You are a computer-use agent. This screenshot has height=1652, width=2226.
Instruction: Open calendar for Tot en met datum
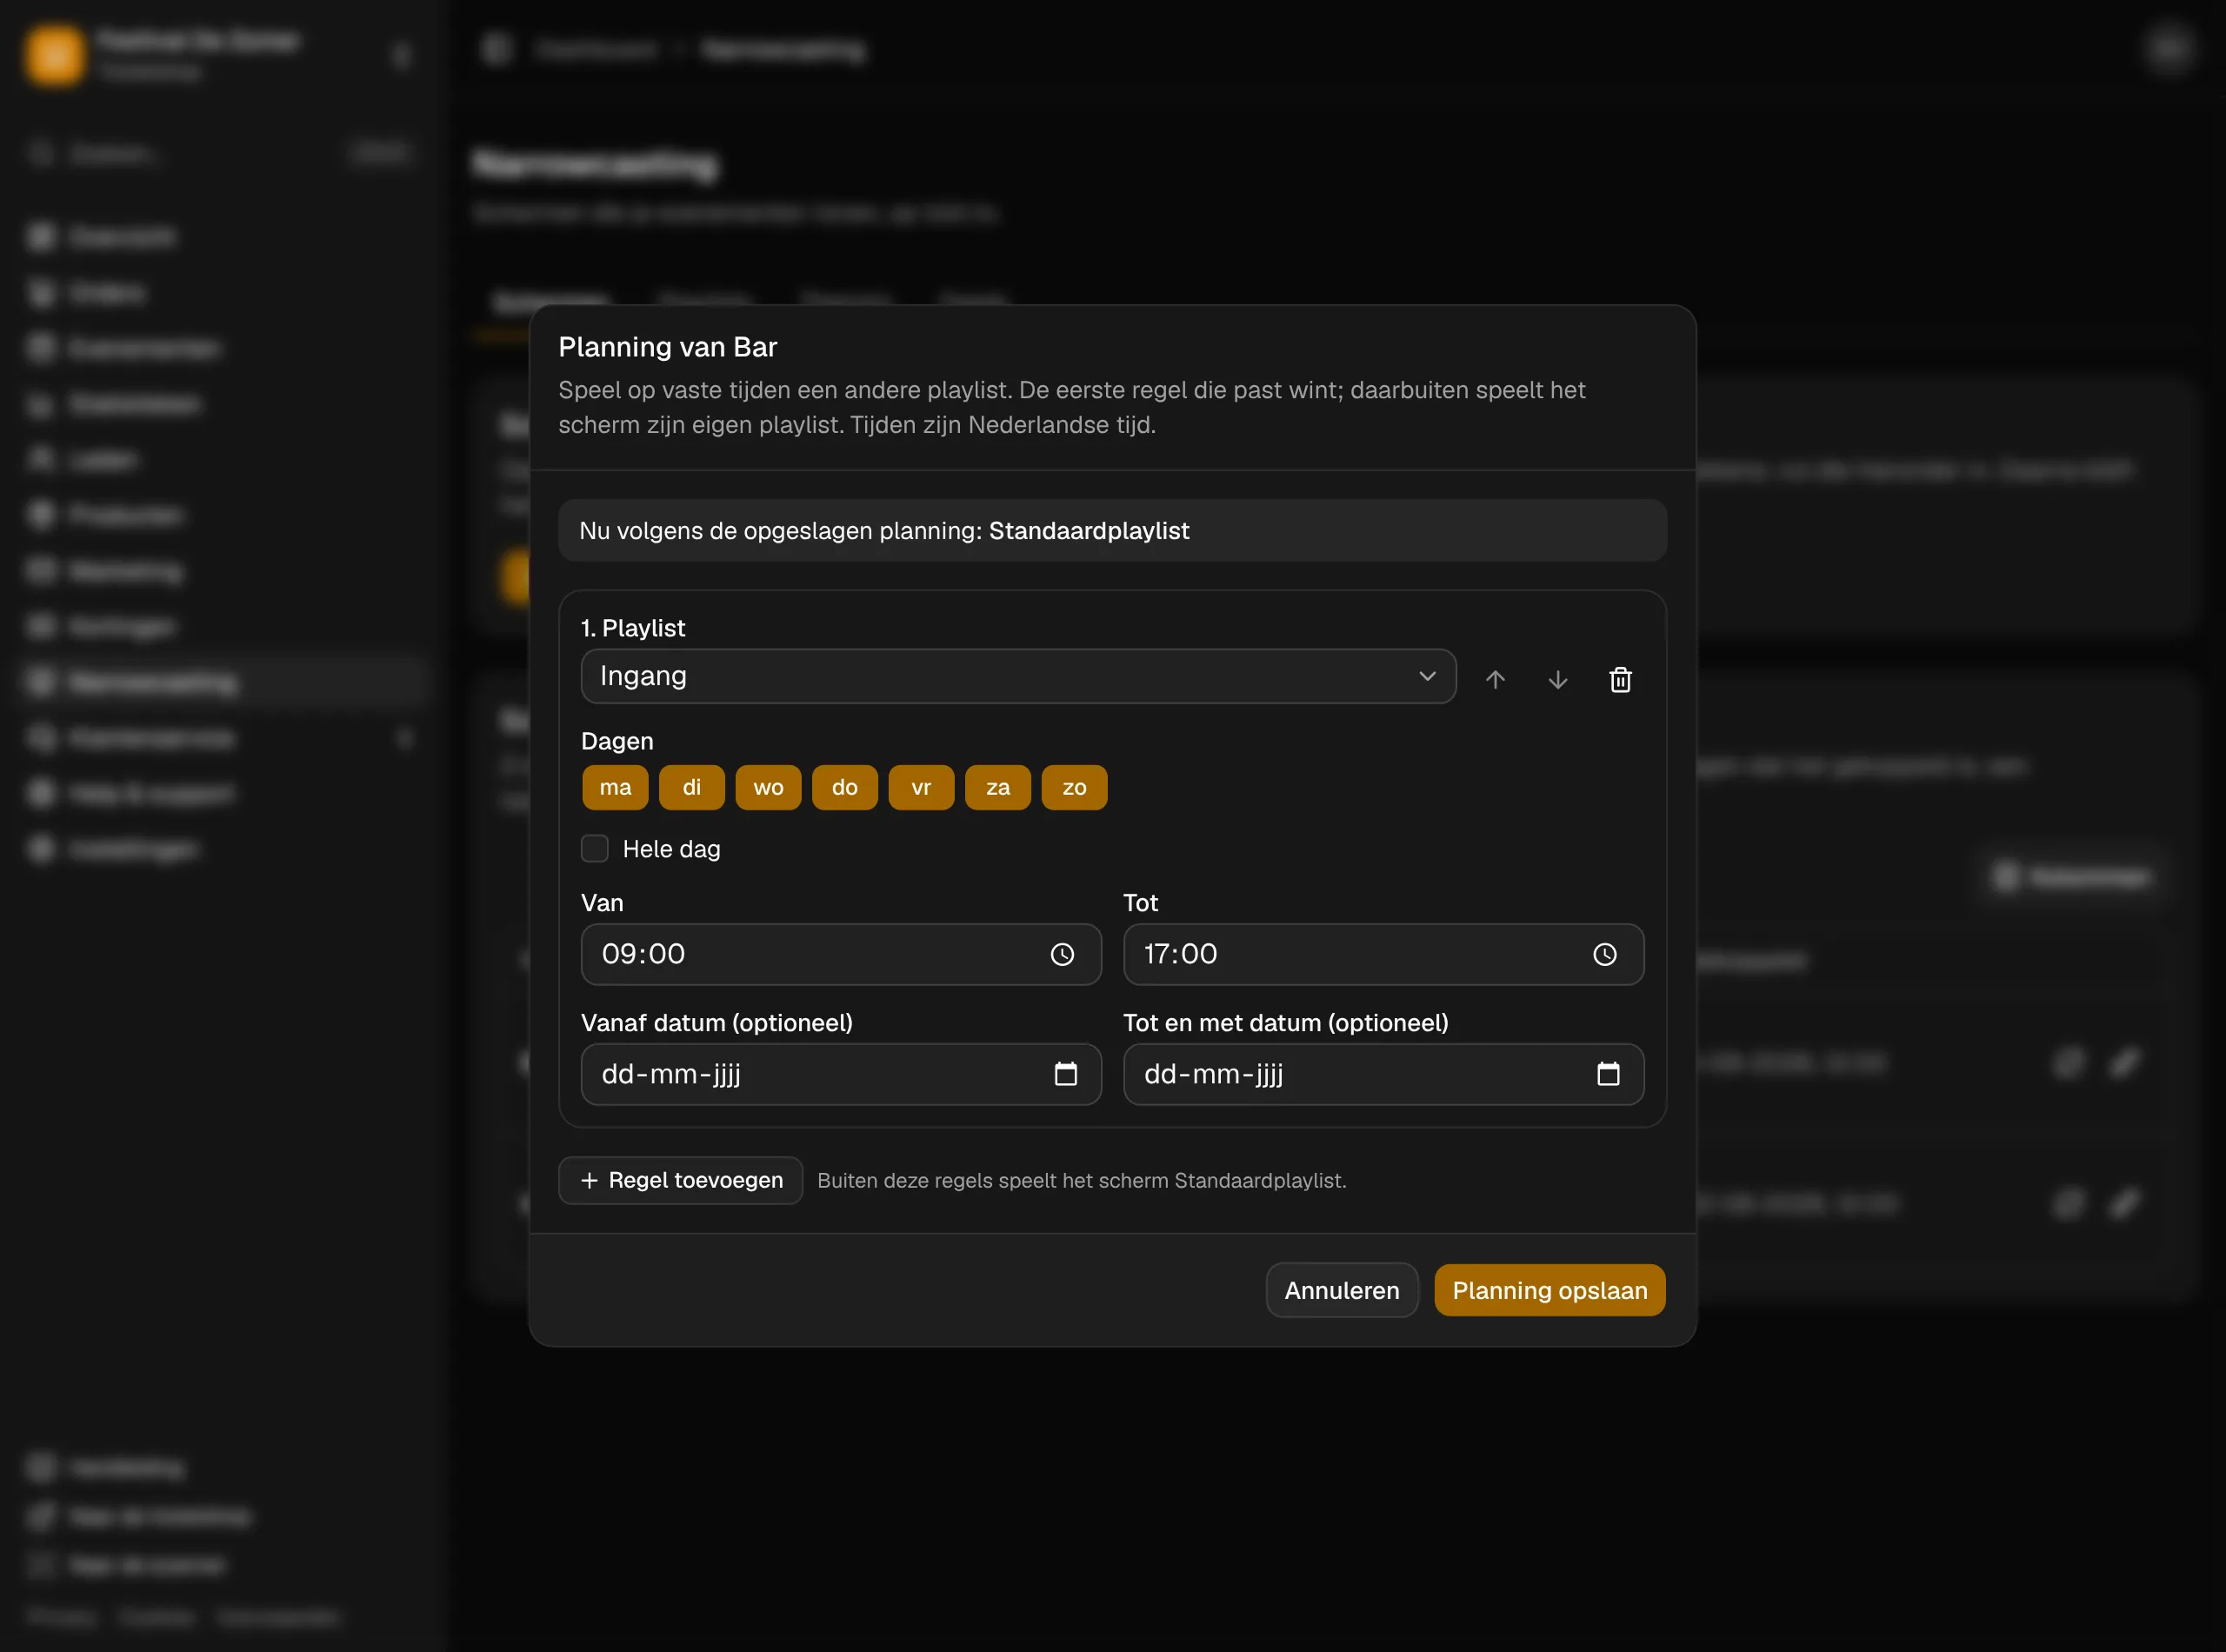point(1608,1074)
